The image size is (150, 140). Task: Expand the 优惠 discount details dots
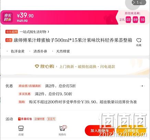pos(142,86)
